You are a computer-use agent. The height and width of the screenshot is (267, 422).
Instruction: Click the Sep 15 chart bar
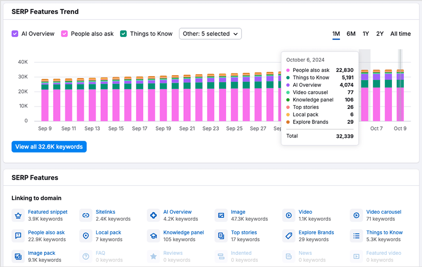click(x=116, y=99)
